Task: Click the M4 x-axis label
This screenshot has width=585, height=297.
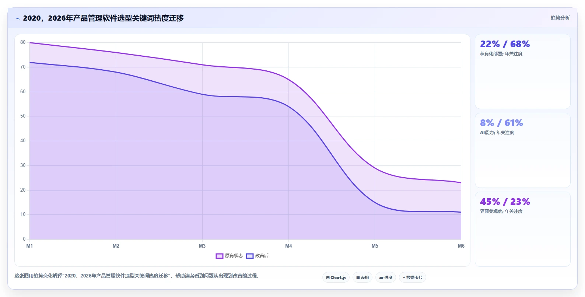Action: click(x=288, y=246)
